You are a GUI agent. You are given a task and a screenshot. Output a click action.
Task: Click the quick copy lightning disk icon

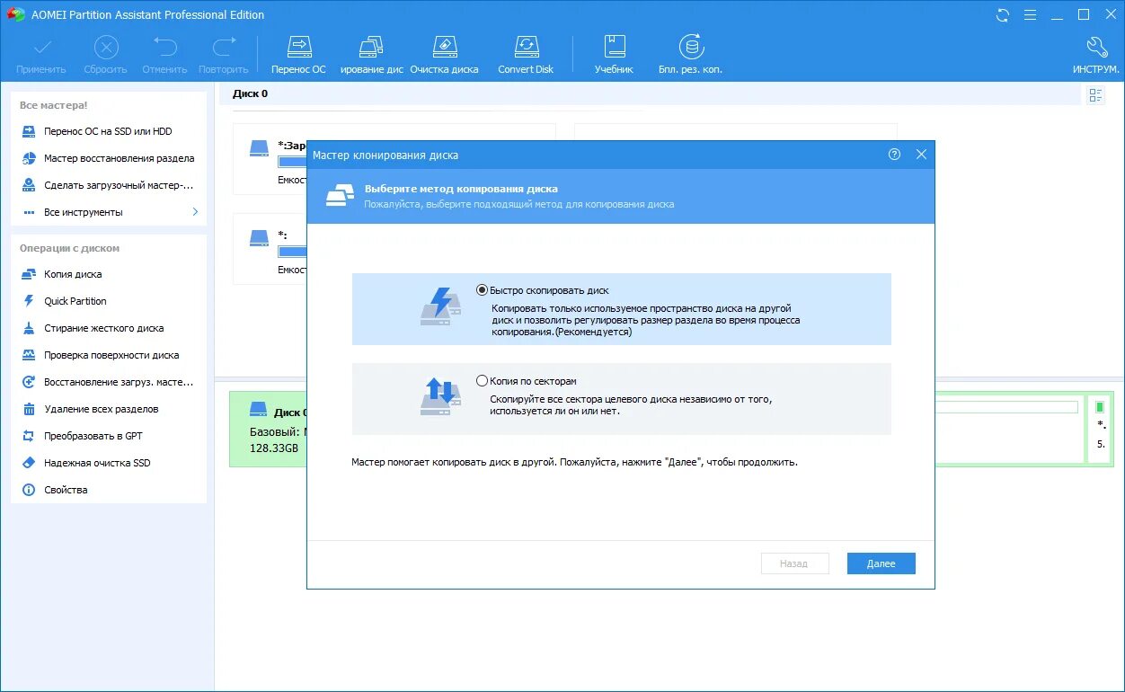[441, 305]
